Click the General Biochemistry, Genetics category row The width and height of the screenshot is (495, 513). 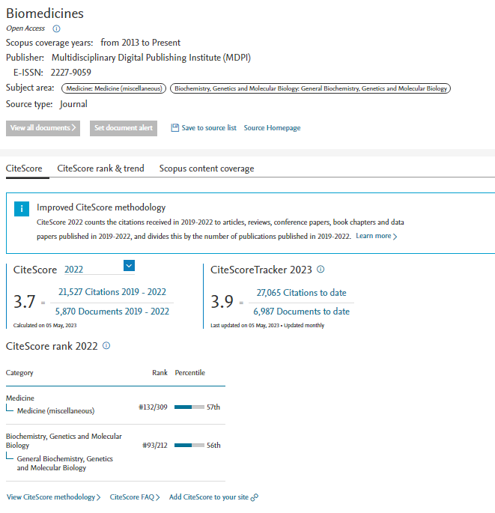click(115, 453)
